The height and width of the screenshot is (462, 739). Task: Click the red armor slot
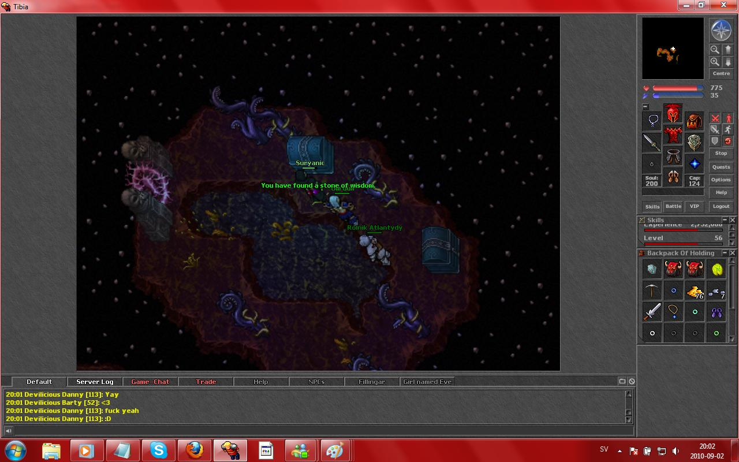point(673,135)
